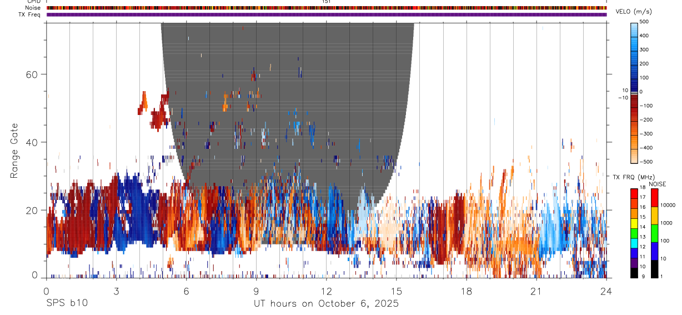Click the 400 label on the velocity scale

click(x=644, y=36)
